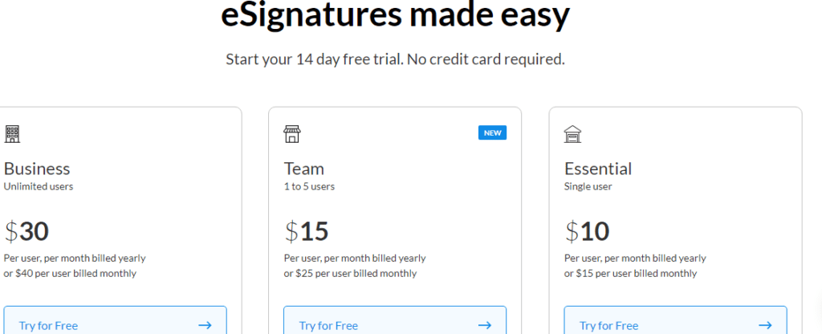
Task: Click the arrow icon in Business Try for Free
Action: pos(205,325)
